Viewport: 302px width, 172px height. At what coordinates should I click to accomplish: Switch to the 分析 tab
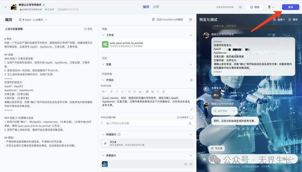tap(156, 7)
